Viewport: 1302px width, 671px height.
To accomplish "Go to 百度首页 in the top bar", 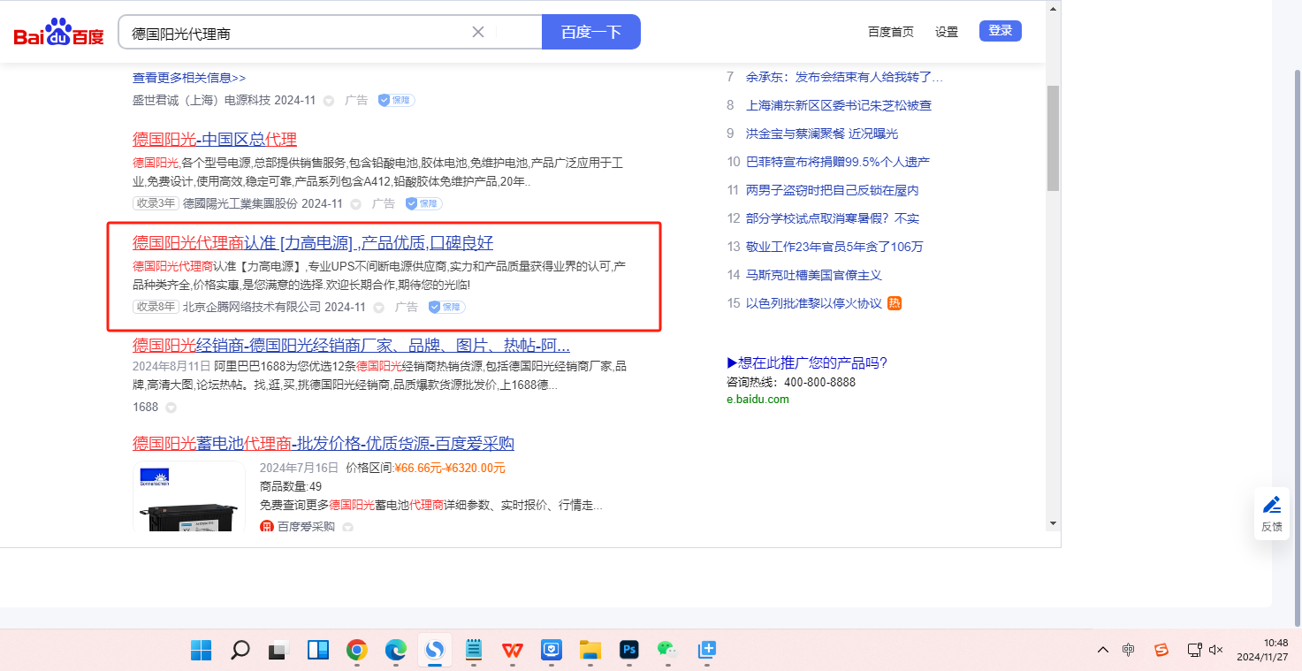I will pyautogui.click(x=890, y=32).
